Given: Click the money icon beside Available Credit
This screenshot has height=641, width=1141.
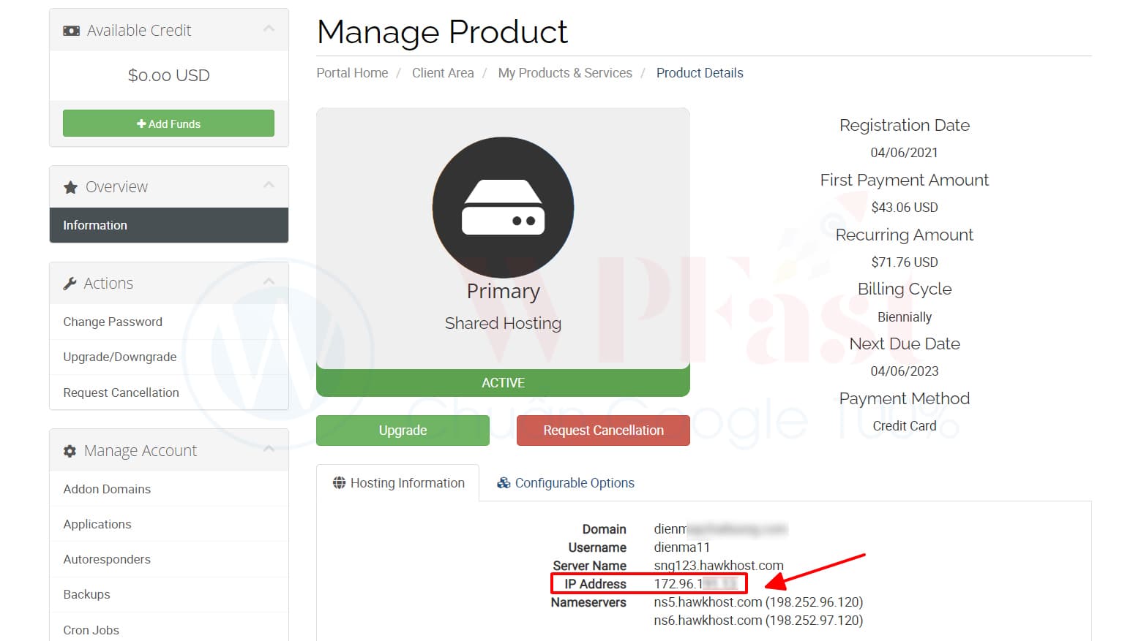Looking at the screenshot, I should [71, 31].
